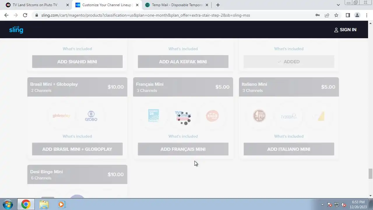Click the volume muted tray icon
373x210 pixels.
coord(344,204)
